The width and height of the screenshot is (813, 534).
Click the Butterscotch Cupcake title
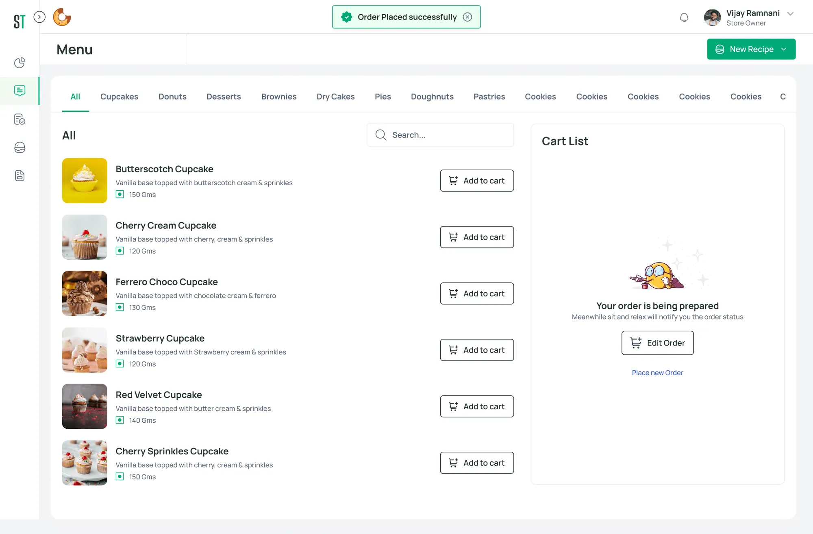165,169
